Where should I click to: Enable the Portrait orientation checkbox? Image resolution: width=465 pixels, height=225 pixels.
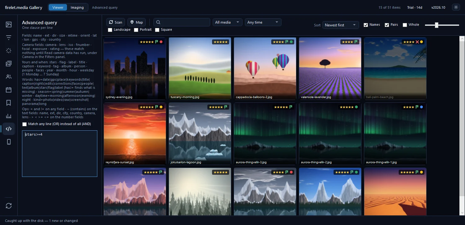tap(136, 30)
